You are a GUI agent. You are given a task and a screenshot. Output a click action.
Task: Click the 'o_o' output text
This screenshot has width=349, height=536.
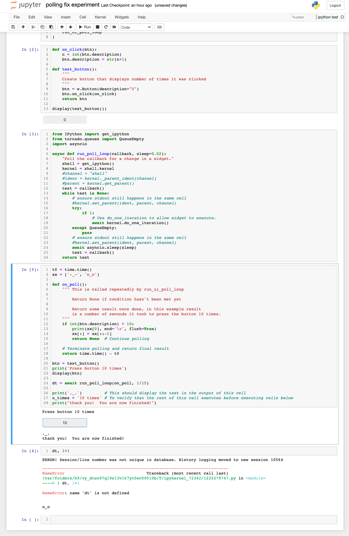46,507
